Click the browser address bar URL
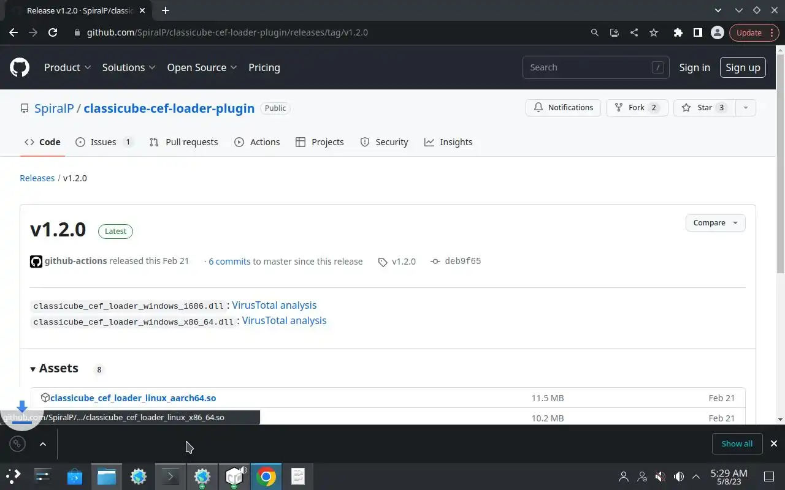 tap(228, 32)
